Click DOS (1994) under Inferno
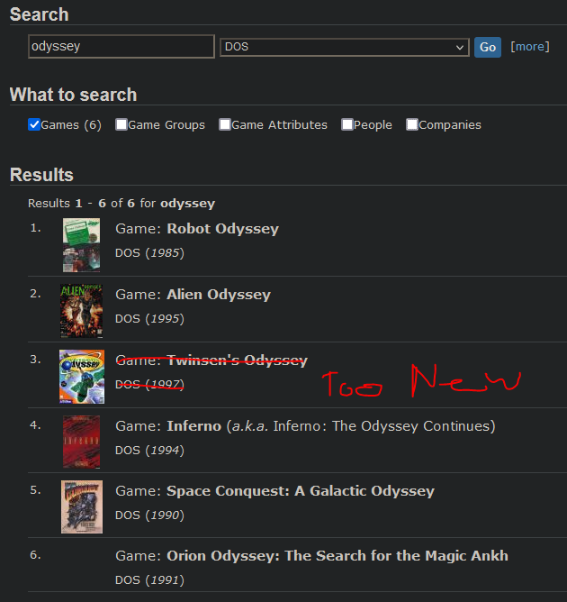 (x=150, y=450)
